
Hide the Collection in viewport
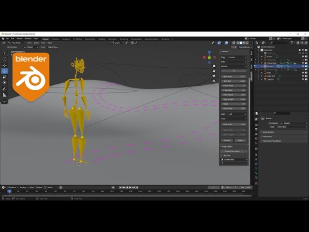[x=303, y=50]
